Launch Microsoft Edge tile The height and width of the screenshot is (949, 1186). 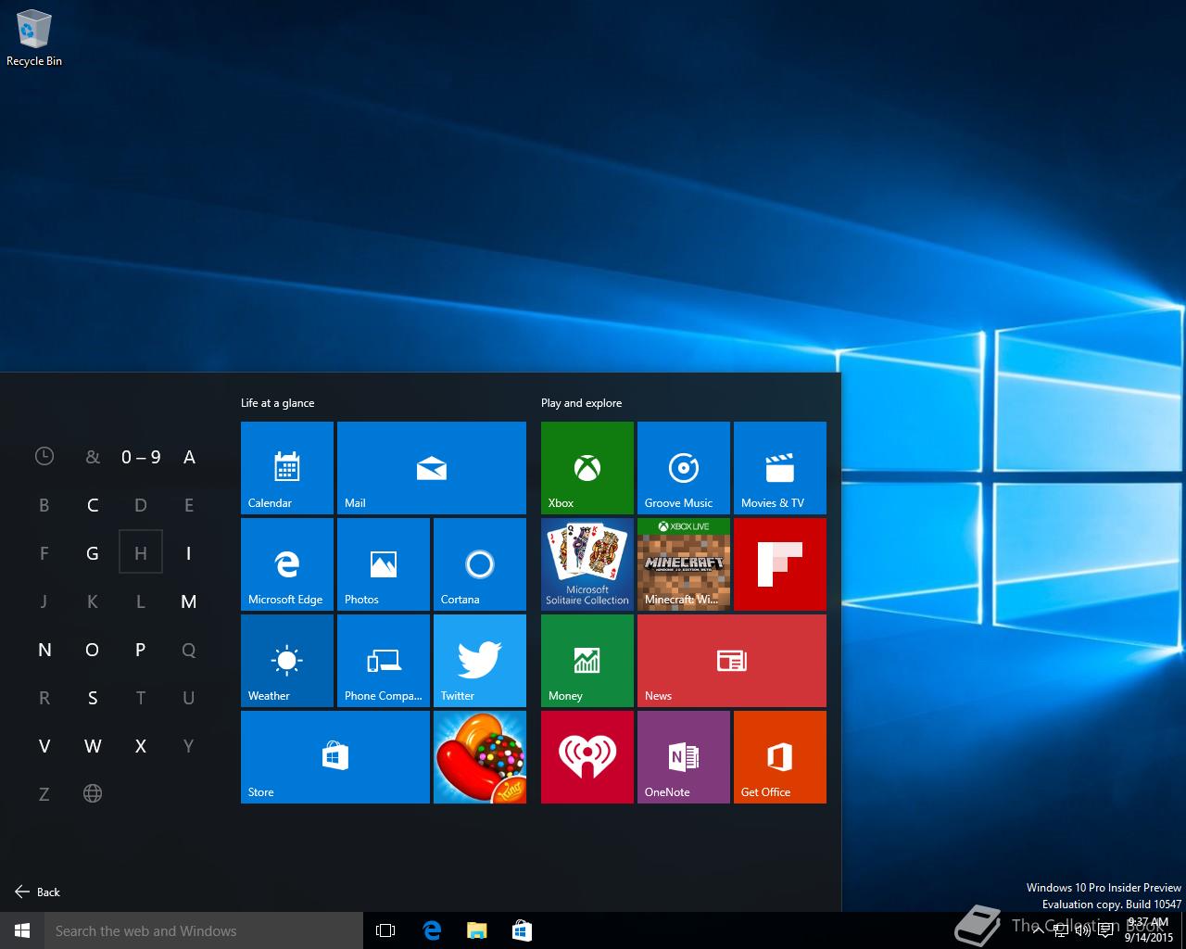287,564
